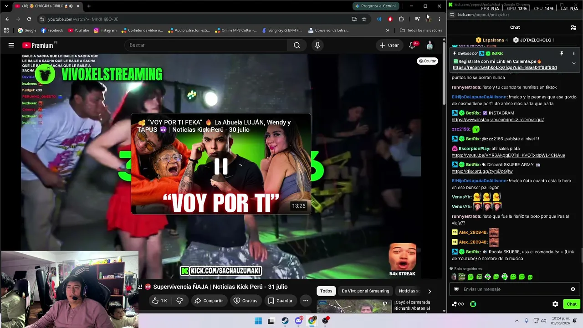Open the Windows Start menu
Screen dimensions: 583x328
click(x=258, y=321)
